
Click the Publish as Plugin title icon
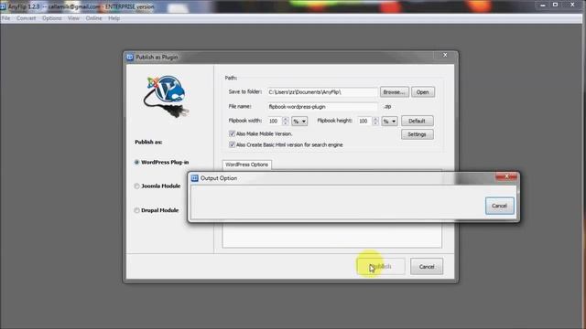pyautogui.click(x=130, y=57)
